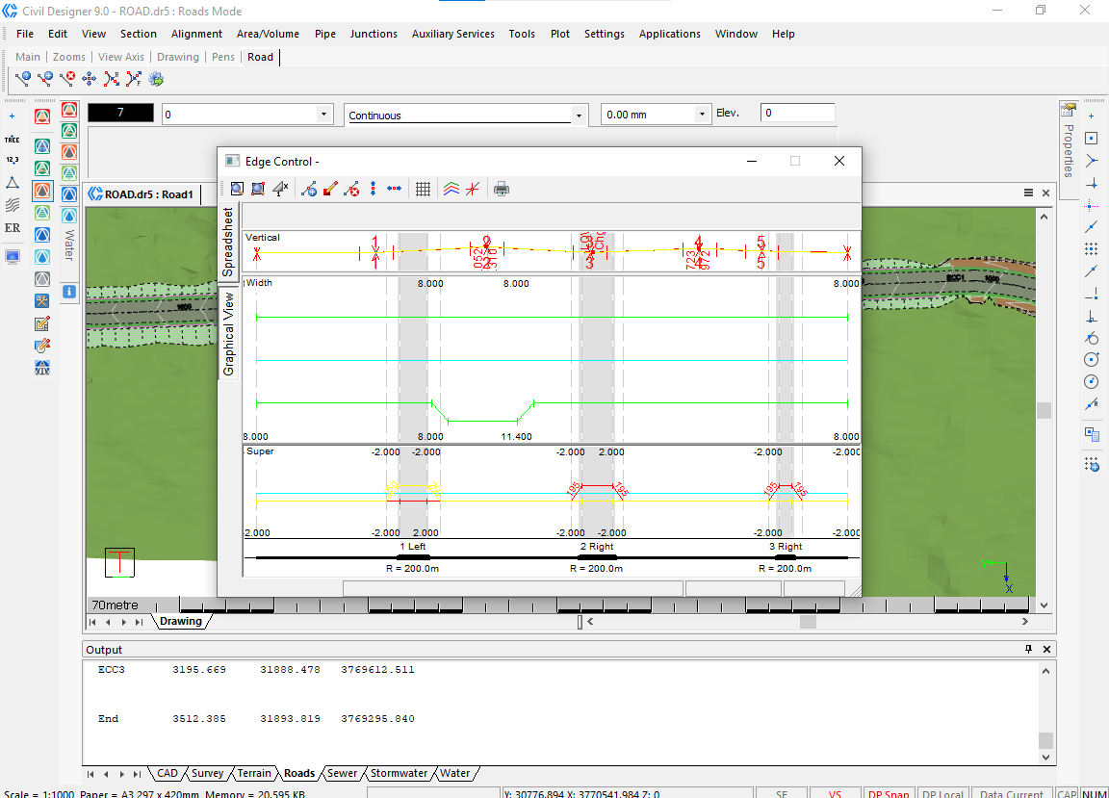The image size is (1109, 798).
Task: Pin the Output panel
Action: pyautogui.click(x=1028, y=649)
